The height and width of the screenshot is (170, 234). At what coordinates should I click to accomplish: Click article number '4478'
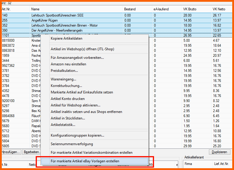[6, 96]
